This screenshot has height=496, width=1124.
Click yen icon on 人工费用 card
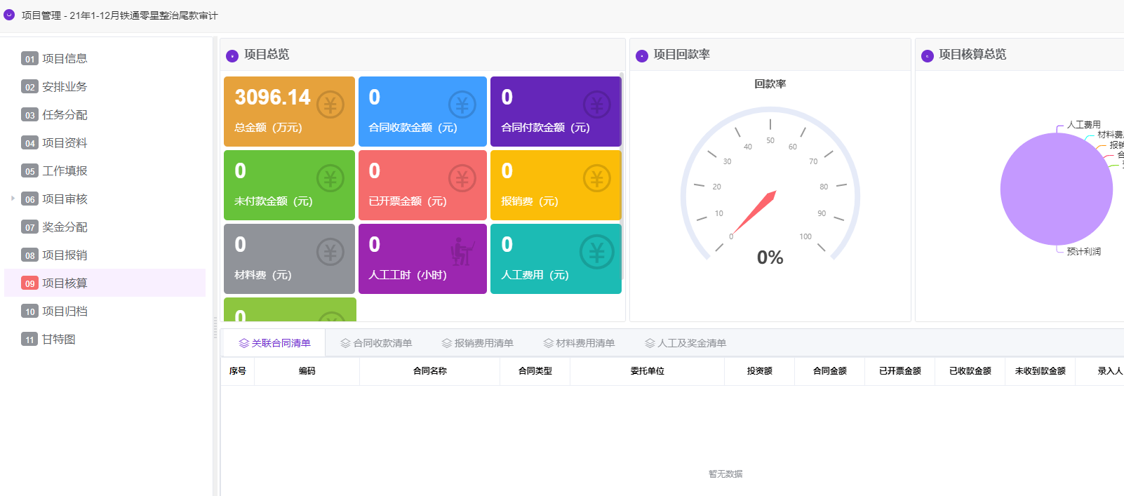[x=596, y=252]
